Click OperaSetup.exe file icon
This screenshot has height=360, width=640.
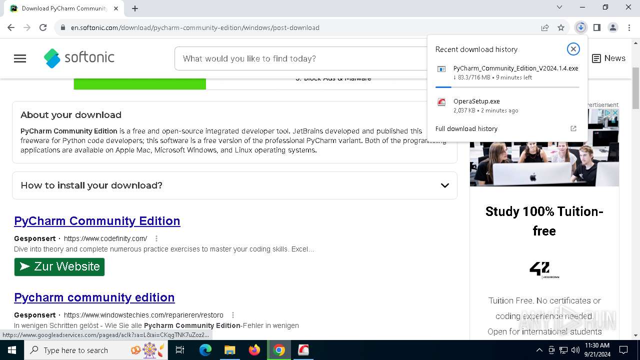point(441,102)
